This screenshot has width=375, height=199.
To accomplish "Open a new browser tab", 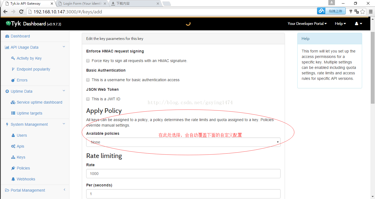I will click(167, 4).
